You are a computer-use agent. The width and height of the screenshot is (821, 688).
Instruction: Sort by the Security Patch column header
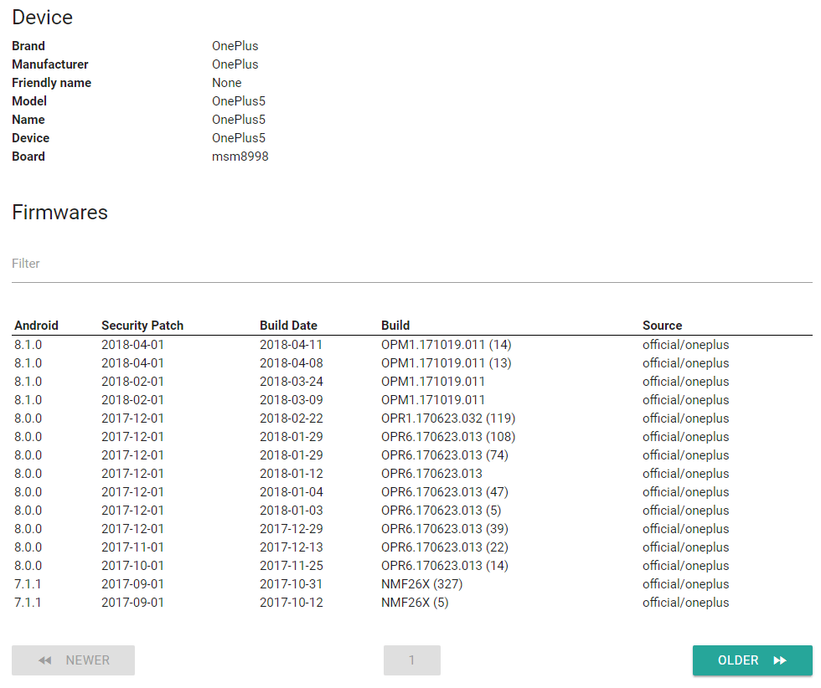142,326
